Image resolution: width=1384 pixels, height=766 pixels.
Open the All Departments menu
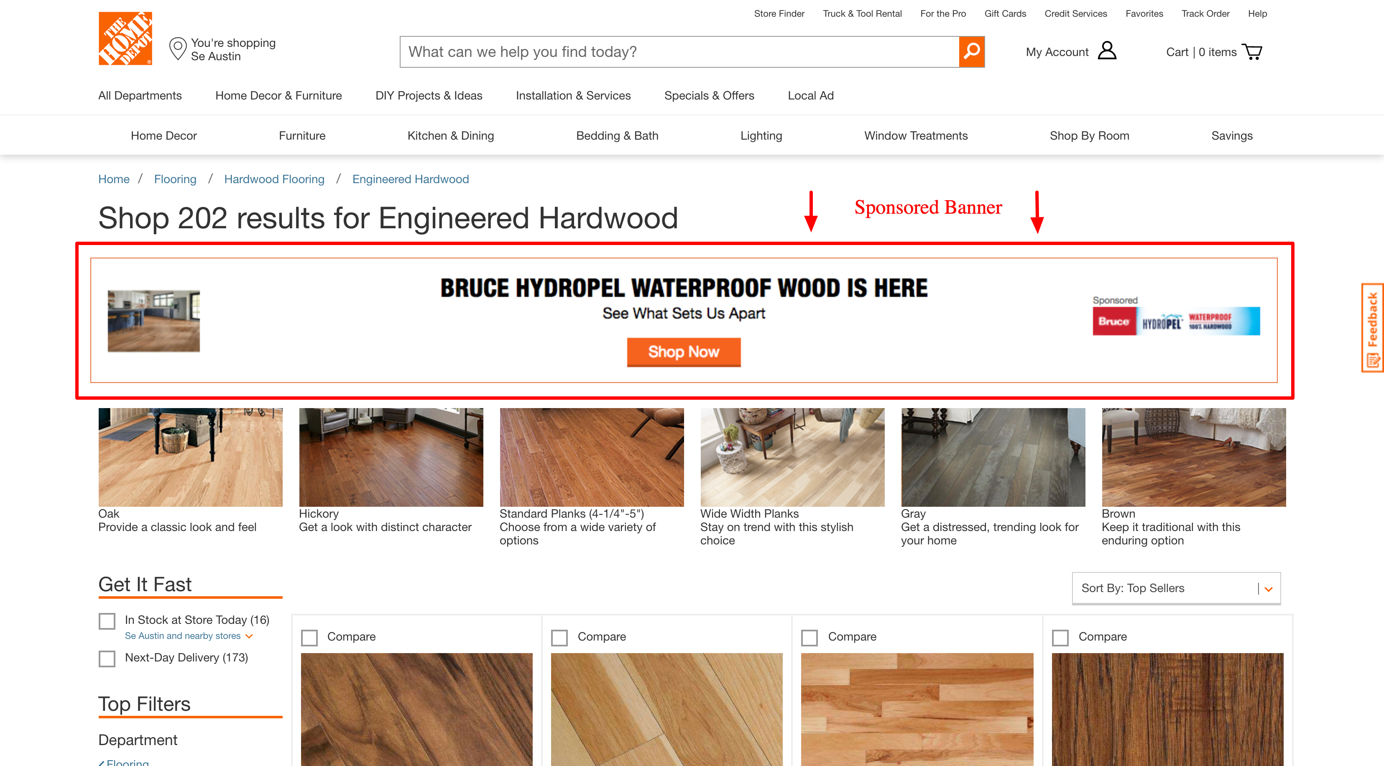[140, 96]
